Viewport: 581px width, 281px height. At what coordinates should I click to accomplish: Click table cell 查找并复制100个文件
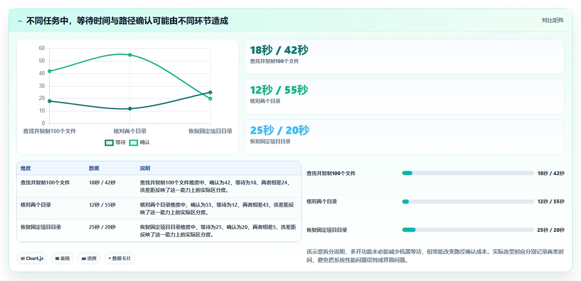point(45,183)
